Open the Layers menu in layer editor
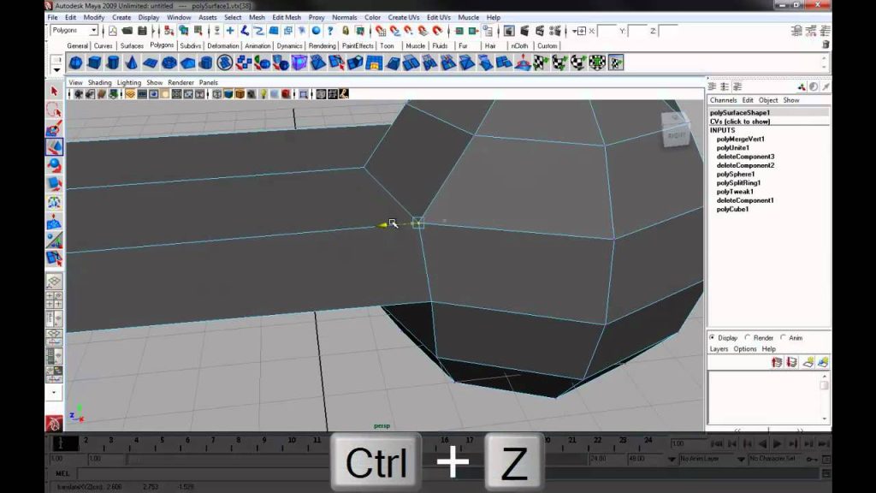This screenshot has height=493, width=876. pyautogui.click(x=719, y=349)
